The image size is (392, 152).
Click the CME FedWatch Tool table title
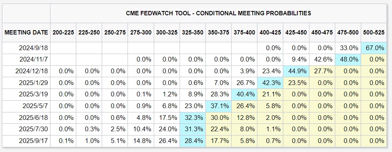click(x=219, y=13)
